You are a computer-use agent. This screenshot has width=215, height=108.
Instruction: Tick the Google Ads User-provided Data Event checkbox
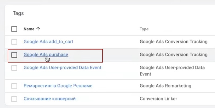tap(14, 68)
